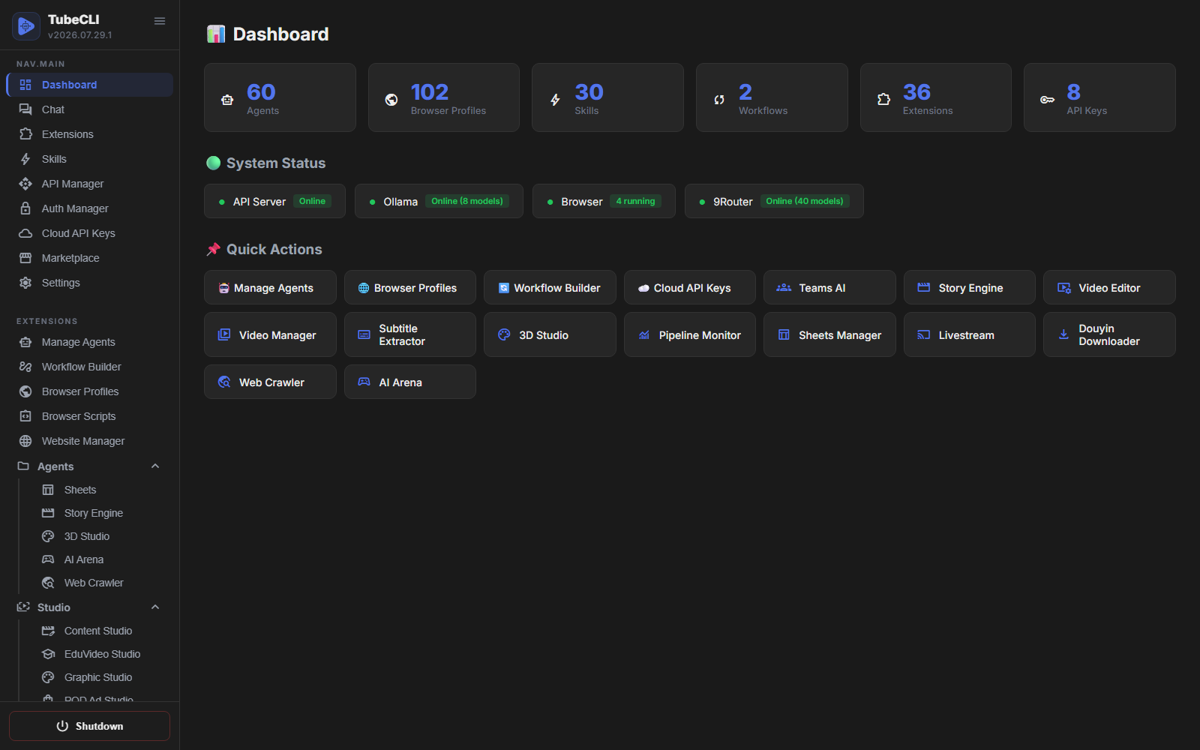Open Chat from the sidebar

click(x=89, y=109)
